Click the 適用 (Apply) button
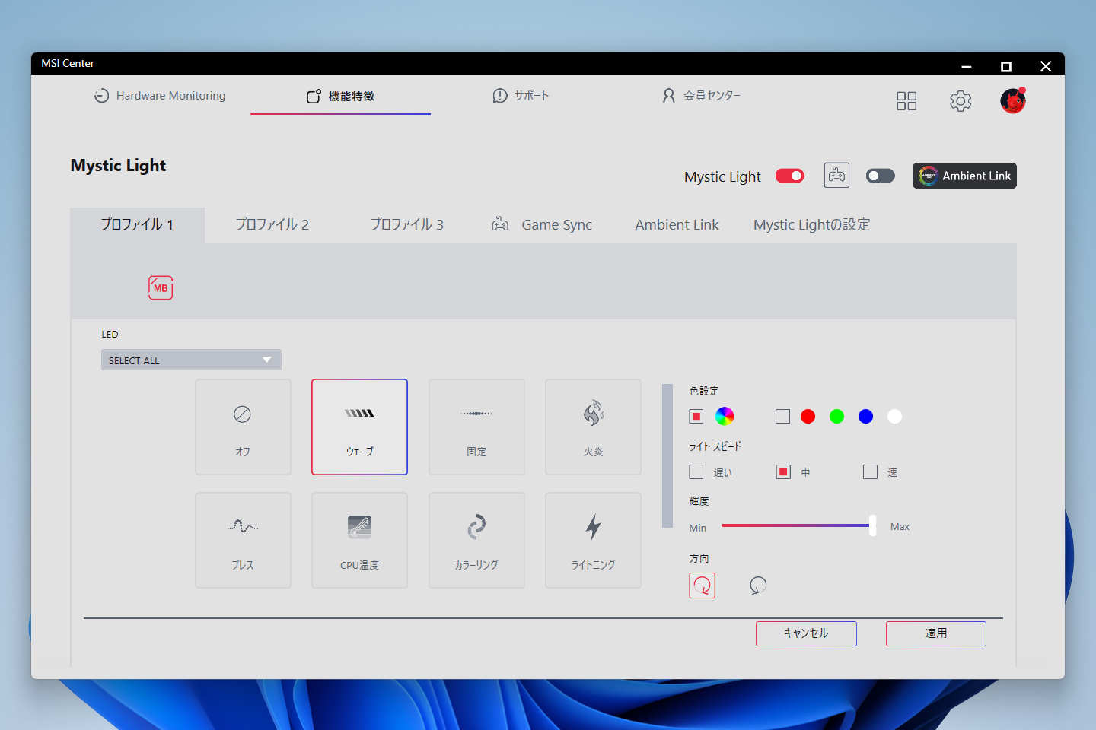1096x730 pixels. coord(936,633)
